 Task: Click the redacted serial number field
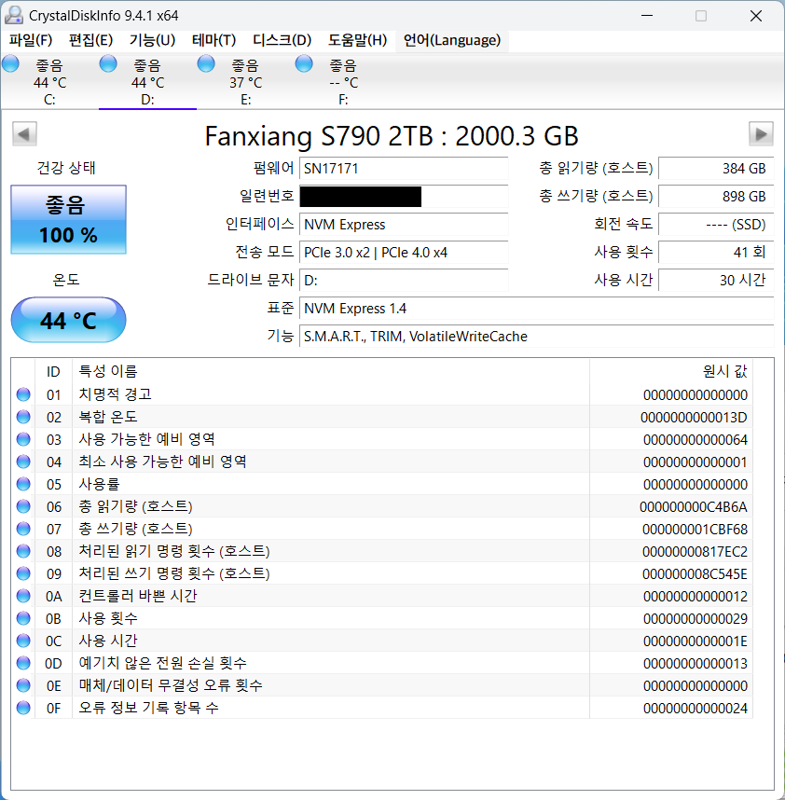pyautogui.click(x=404, y=197)
